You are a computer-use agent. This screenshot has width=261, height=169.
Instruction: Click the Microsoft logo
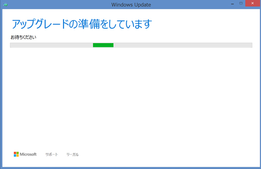(25, 154)
